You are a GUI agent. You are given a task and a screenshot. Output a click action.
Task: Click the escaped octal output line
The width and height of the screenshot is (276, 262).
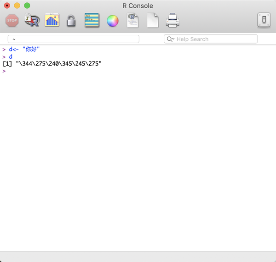tap(52, 64)
